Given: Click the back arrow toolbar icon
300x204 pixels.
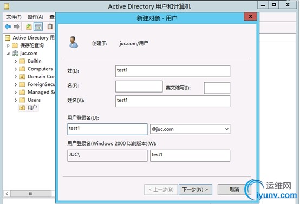Looking at the screenshot, I should (x=8, y=27).
